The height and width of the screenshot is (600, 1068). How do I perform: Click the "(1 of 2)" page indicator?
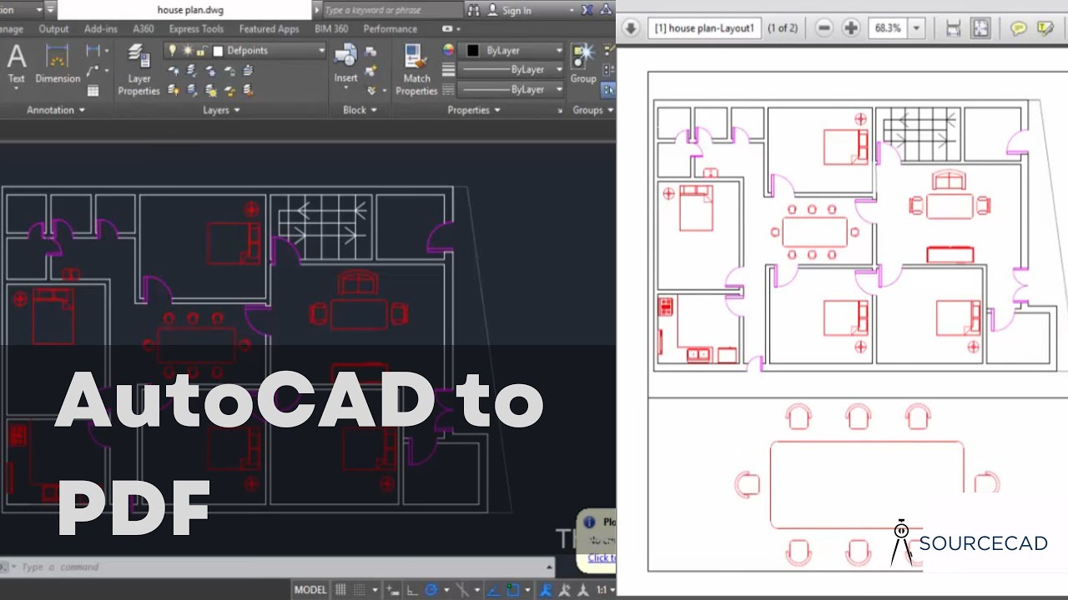783,28
